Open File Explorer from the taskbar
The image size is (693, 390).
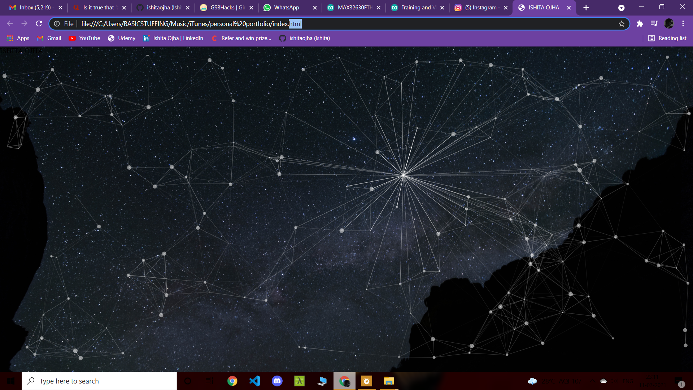(389, 381)
